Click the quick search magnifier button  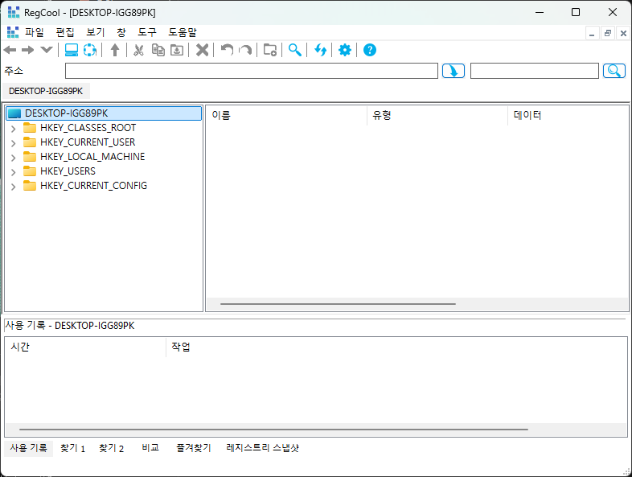click(x=614, y=71)
